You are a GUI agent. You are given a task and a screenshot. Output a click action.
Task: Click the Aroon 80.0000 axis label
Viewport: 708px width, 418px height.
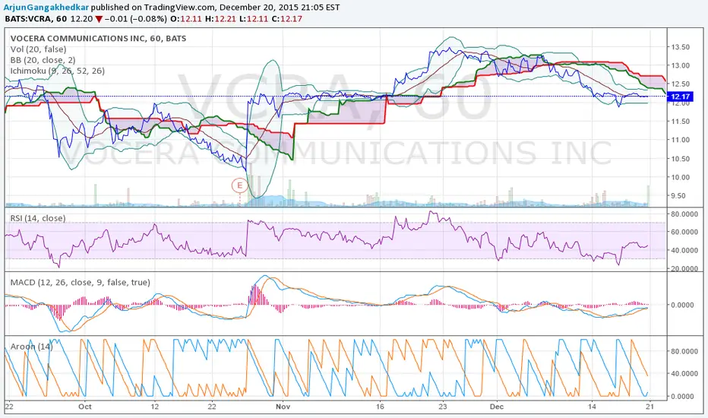(x=684, y=351)
